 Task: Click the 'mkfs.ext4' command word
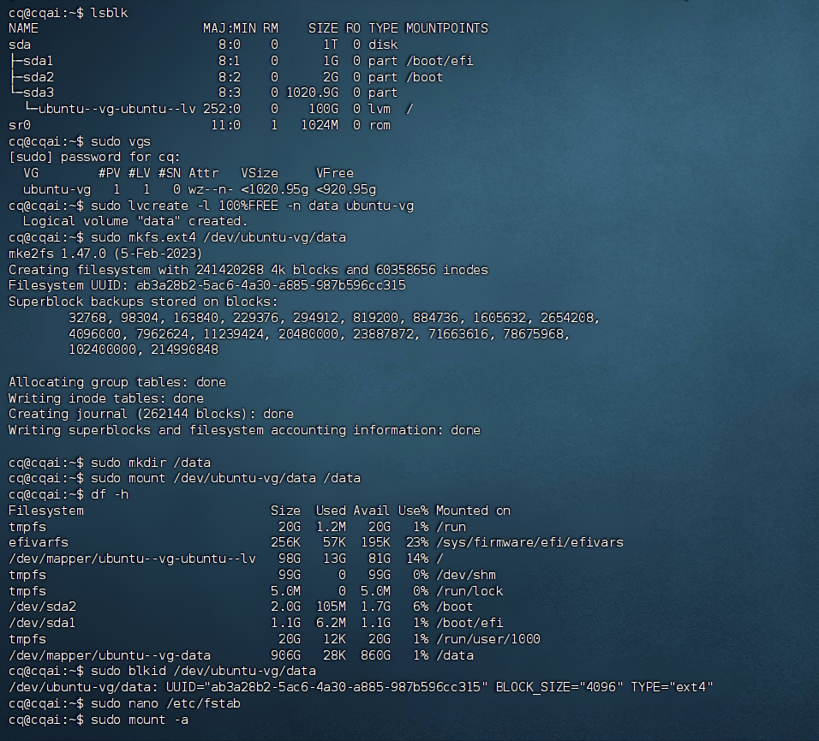tap(162, 237)
